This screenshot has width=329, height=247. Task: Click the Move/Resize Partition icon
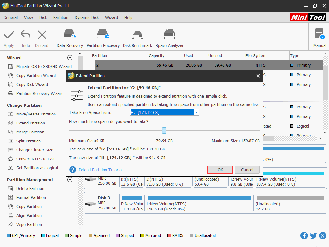11,114
